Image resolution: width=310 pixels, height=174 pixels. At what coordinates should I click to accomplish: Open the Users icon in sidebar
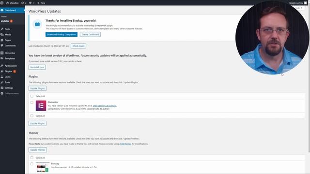click(x=2, y=77)
